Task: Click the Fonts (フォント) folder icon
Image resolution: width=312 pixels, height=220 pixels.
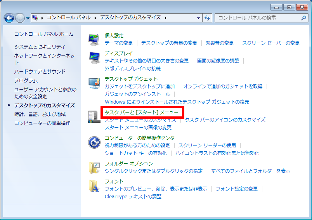Action: [94, 185]
